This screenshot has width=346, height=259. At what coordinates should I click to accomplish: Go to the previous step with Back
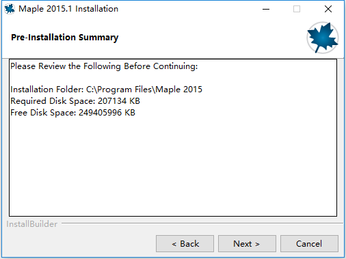click(185, 244)
